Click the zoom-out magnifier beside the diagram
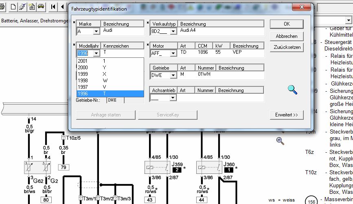 point(280,141)
